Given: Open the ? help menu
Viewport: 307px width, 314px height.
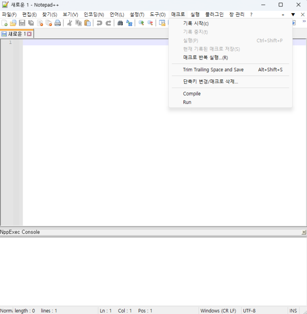Looking at the screenshot, I should tap(251, 15).
